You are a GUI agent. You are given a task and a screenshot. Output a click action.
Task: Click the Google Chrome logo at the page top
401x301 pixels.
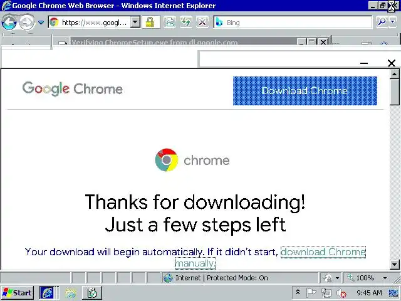[x=73, y=89]
